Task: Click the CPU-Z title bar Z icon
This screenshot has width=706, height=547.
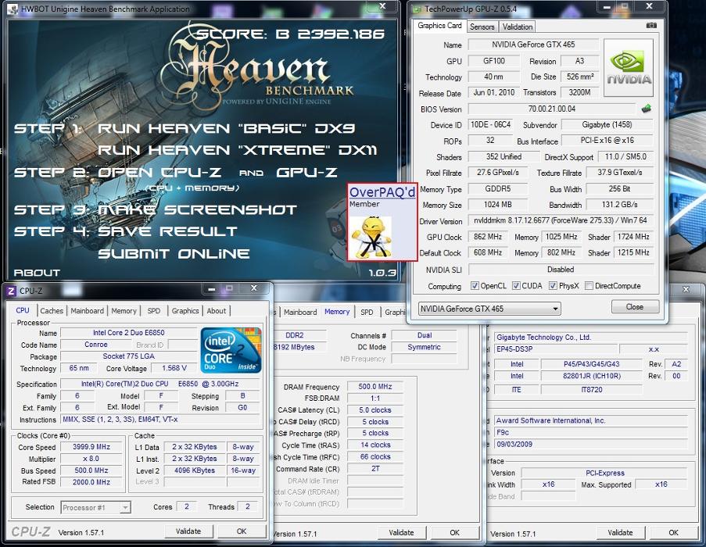Action: point(11,291)
